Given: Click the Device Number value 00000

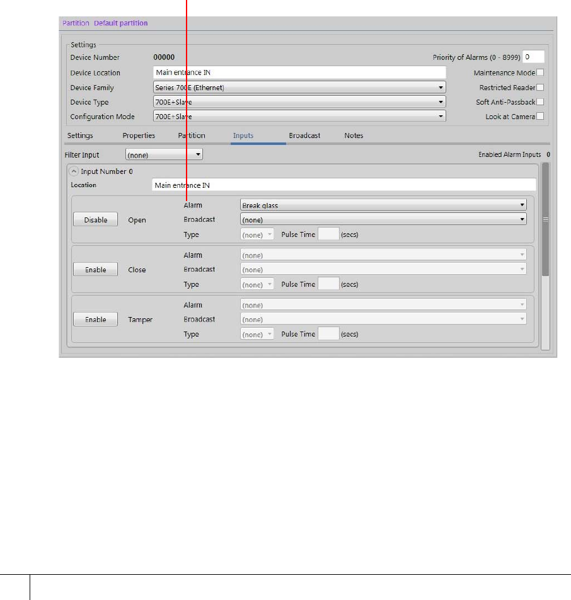Looking at the screenshot, I should point(164,57).
